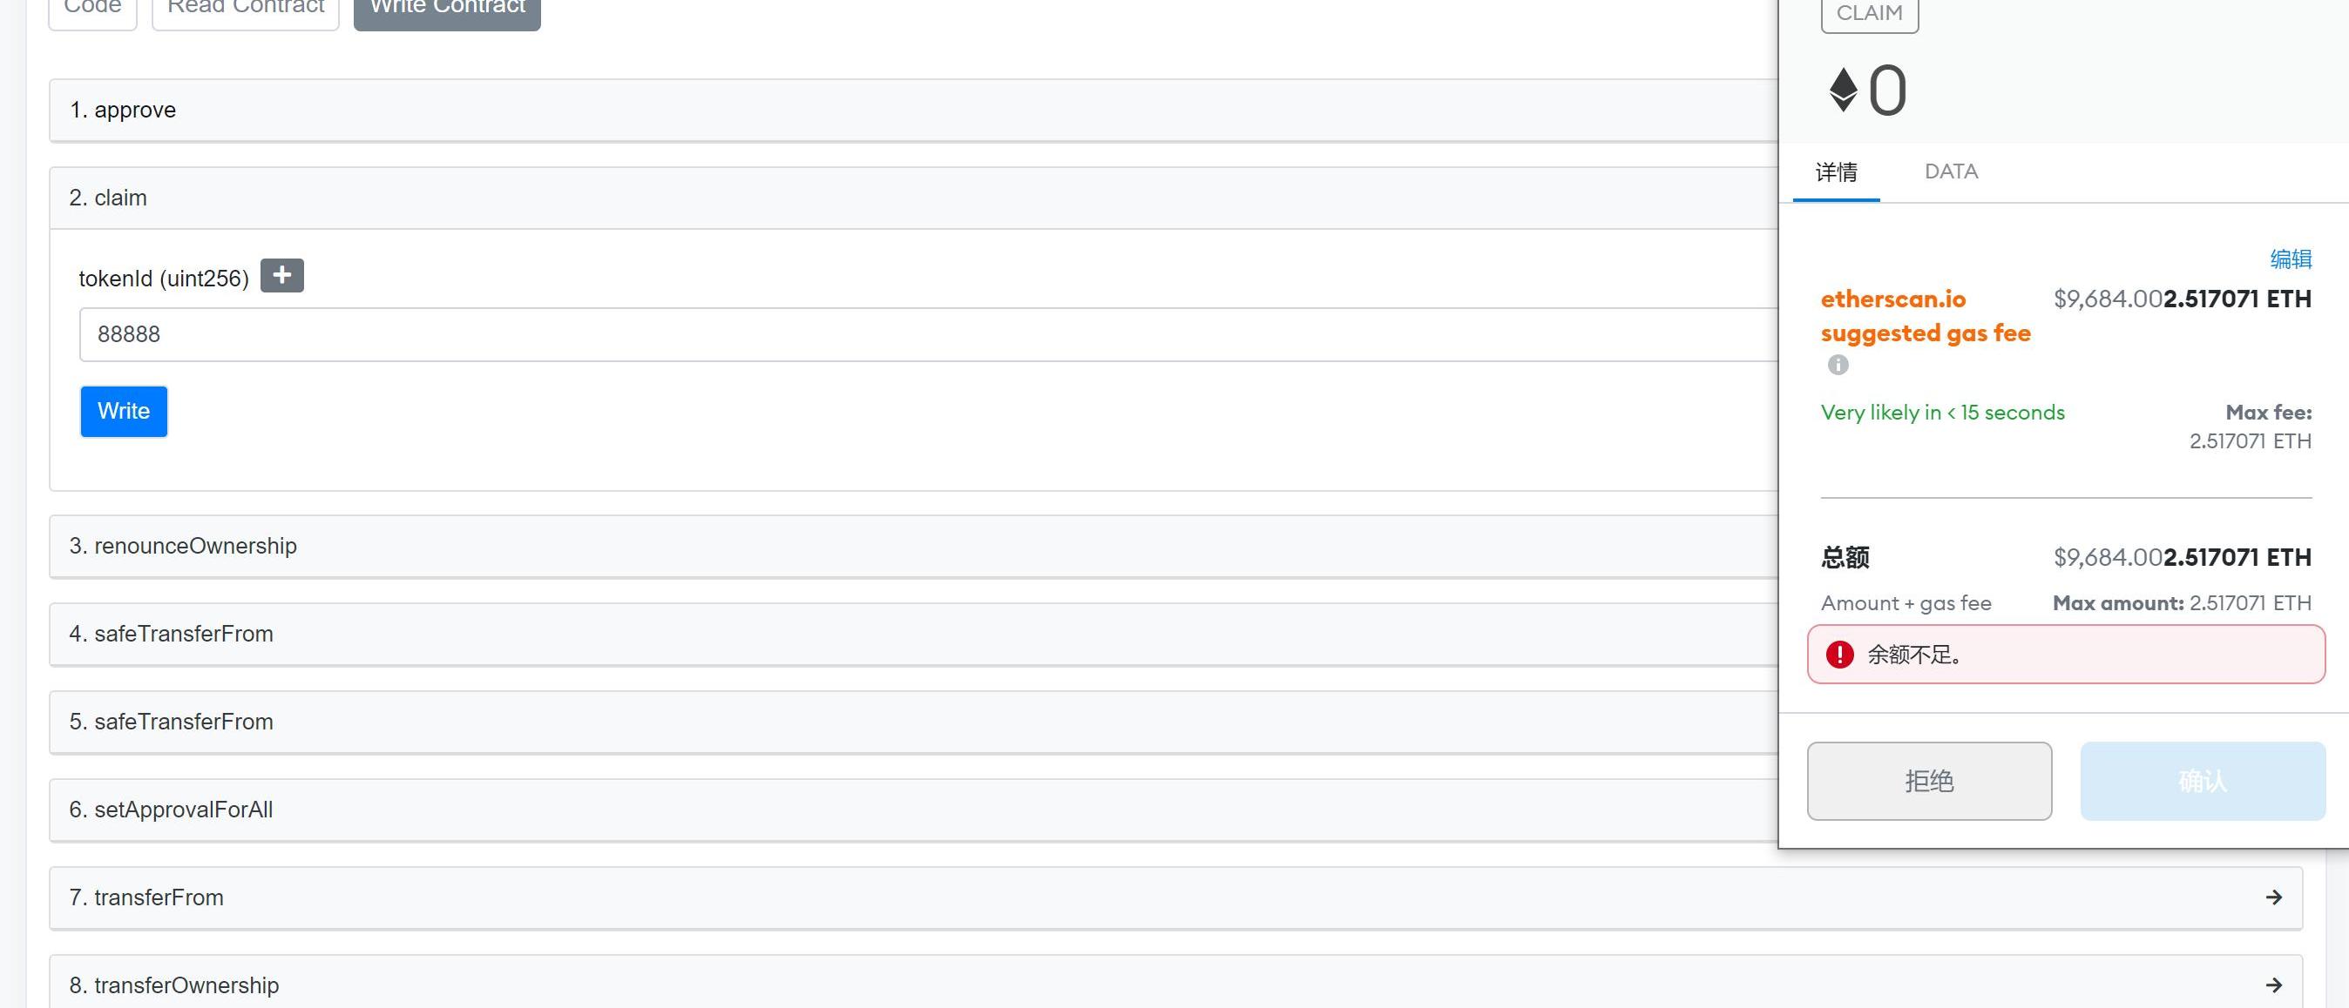Switch to the DATA tab
Screen dimensions: 2349x1008
click(x=1951, y=171)
